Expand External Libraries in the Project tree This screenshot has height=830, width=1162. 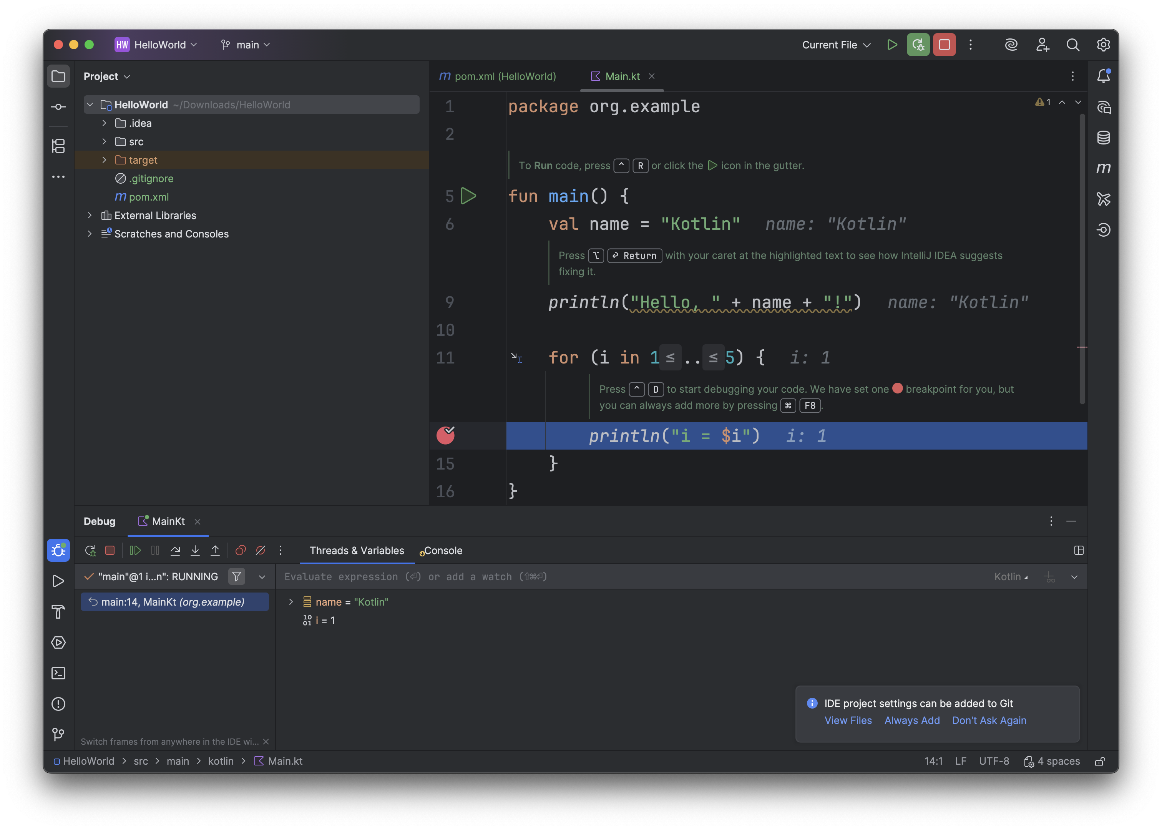click(90, 215)
